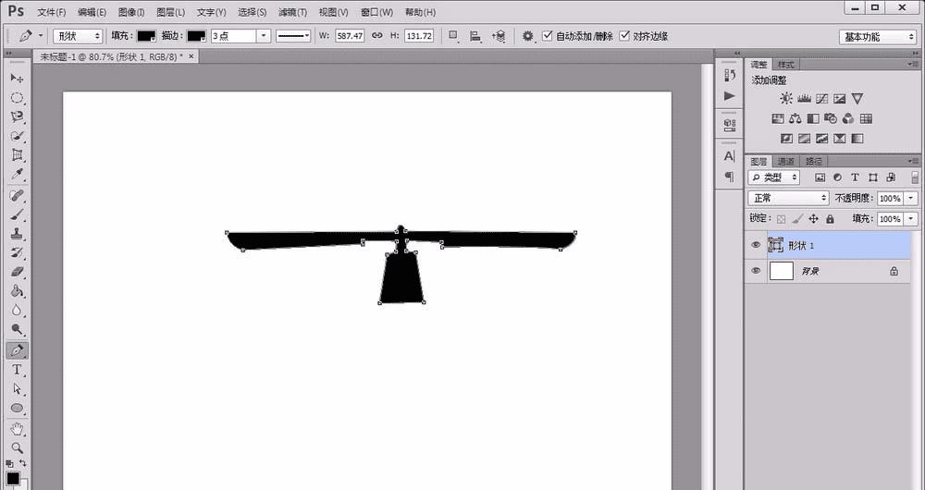Add a Brightness/Contrast adjustment
Screen dimensions: 925x490
pyautogui.click(x=786, y=99)
